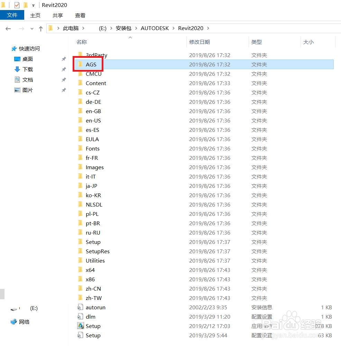This screenshot has width=341, height=347.
Task: Click AUTODESK in the address path
Action: 155,28
